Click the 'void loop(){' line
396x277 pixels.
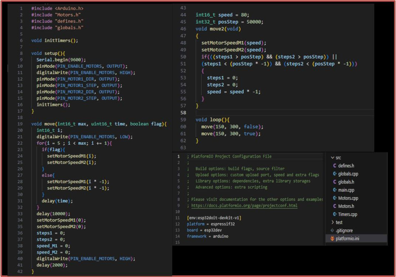(213, 120)
